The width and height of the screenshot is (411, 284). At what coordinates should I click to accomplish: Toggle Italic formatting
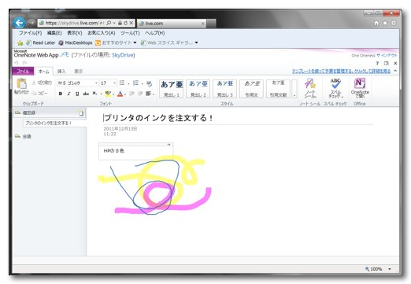click(x=68, y=94)
